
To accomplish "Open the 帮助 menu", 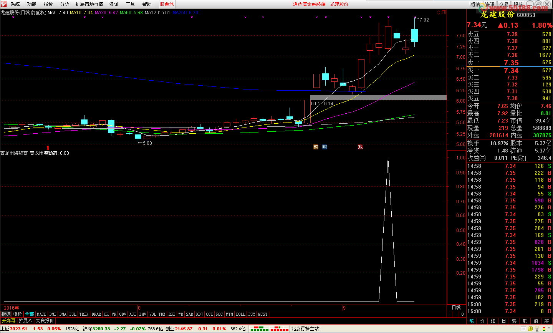I will click(147, 4).
